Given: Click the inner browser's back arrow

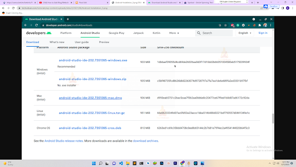Looking at the screenshot, I should 25,25.
